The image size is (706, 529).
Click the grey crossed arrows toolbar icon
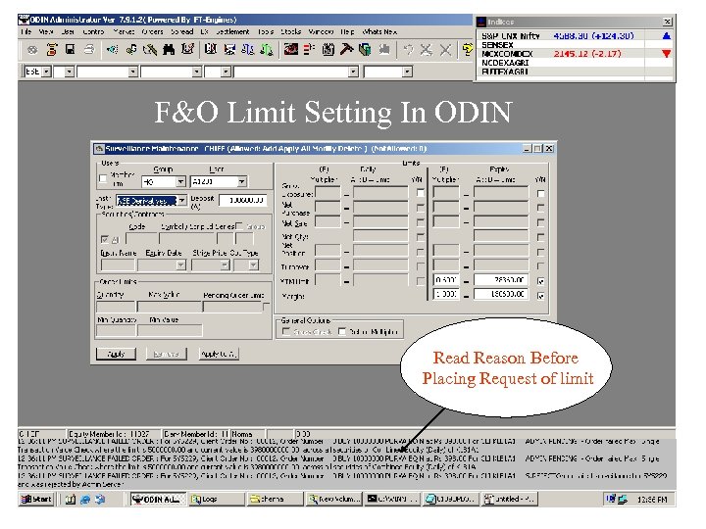(x=426, y=49)
